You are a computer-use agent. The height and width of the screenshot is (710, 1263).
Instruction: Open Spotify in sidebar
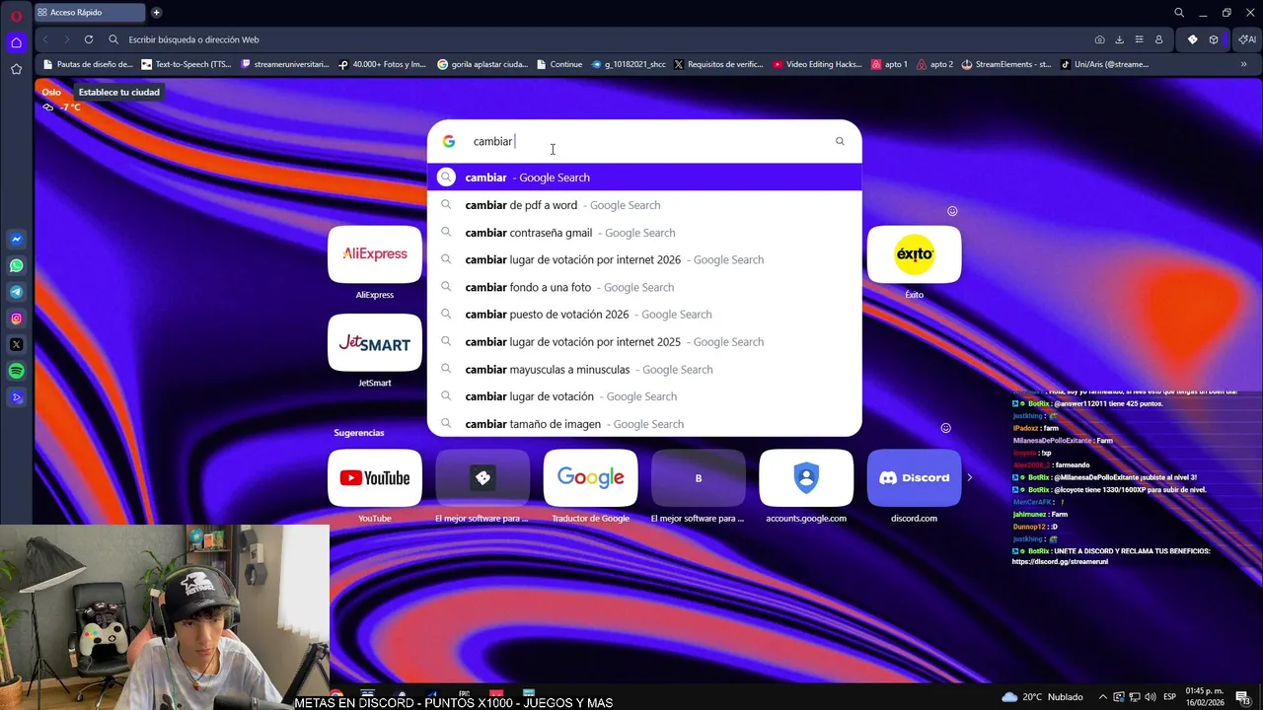click(x=16, y=371)
